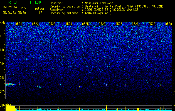Click the horizontal echo streak near 0528
The height and width of the screenshot is (111, 175).
point(138,86)
